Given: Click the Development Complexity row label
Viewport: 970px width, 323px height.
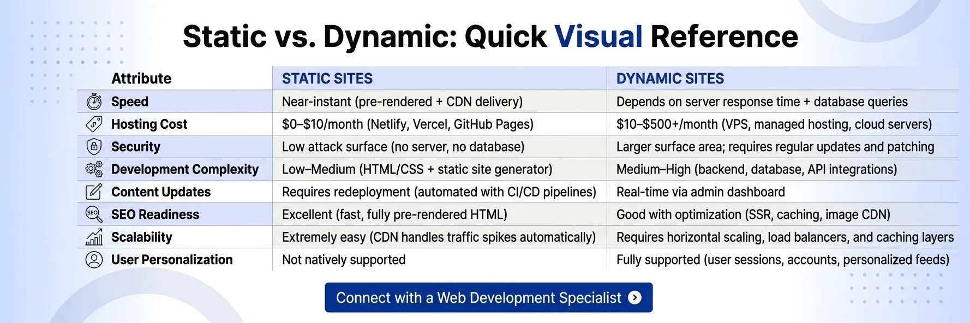Looking at the screenshot, I should coord(185,169).
